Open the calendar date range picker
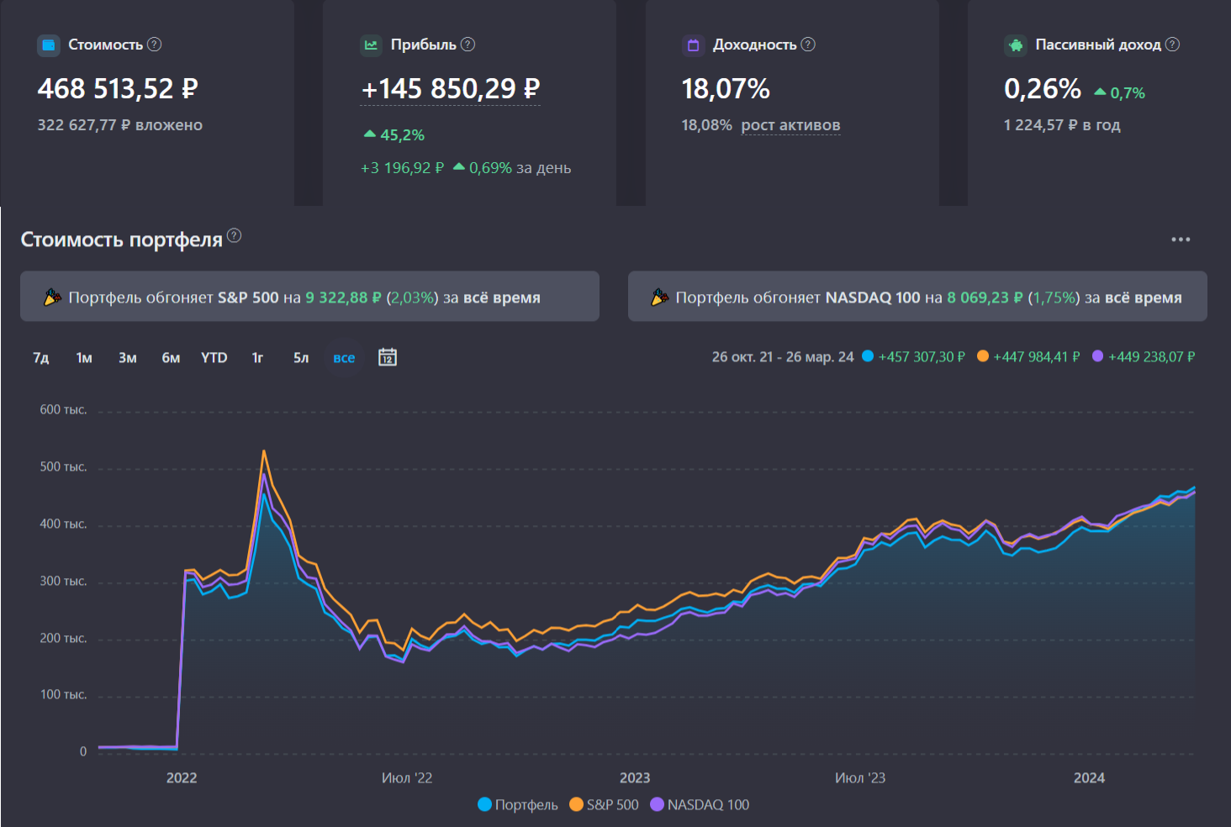The image size is (1231, 827). [388, 357]
